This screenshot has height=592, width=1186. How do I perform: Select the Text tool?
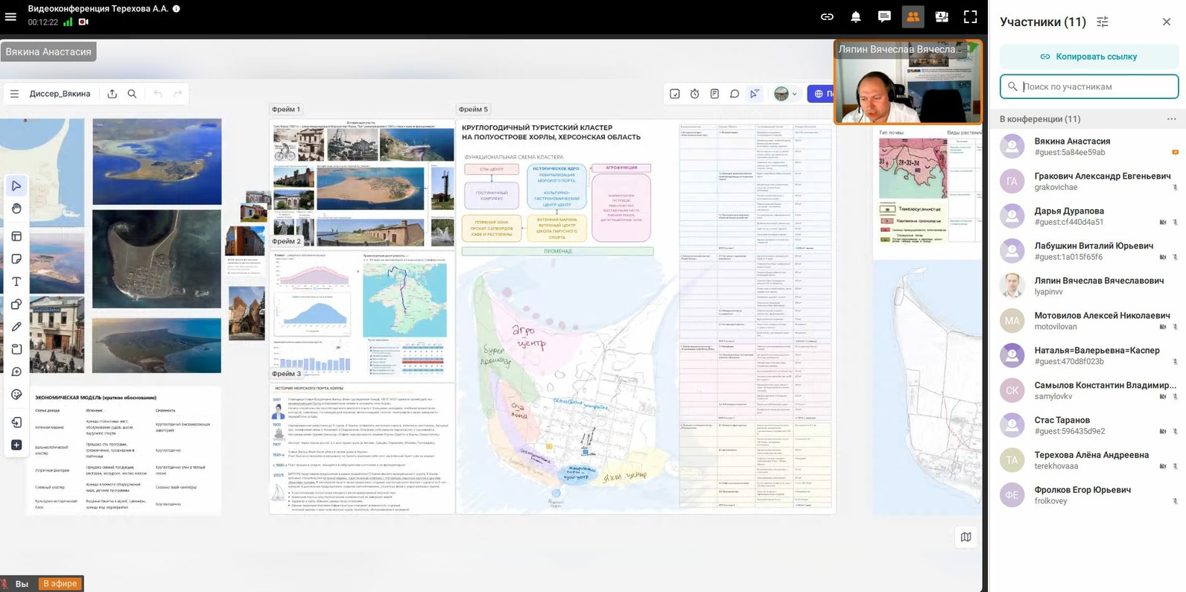16,281
